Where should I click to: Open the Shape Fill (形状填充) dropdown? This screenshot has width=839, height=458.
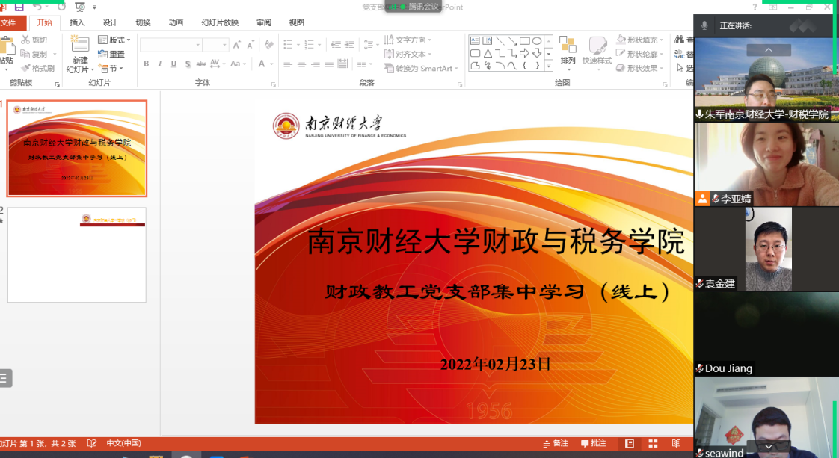638,40
